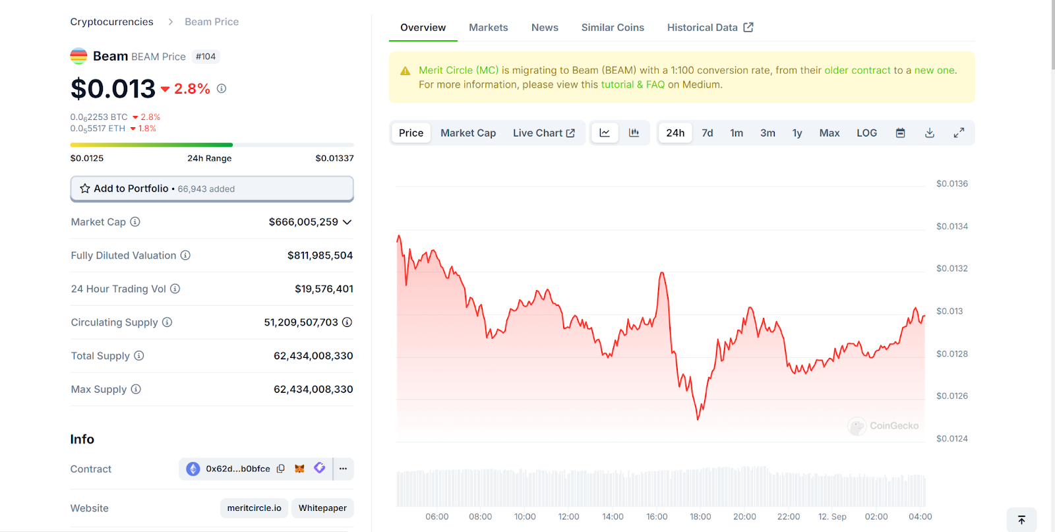Screen dimensions: 1055x532
Task: Switch to the Overview tab
Action: pyautogui.click(x=423, y=28)
